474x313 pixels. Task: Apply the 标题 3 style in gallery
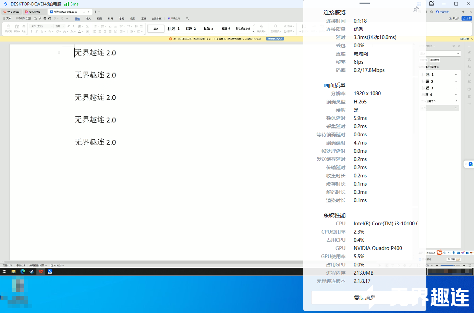click(208, 29)
